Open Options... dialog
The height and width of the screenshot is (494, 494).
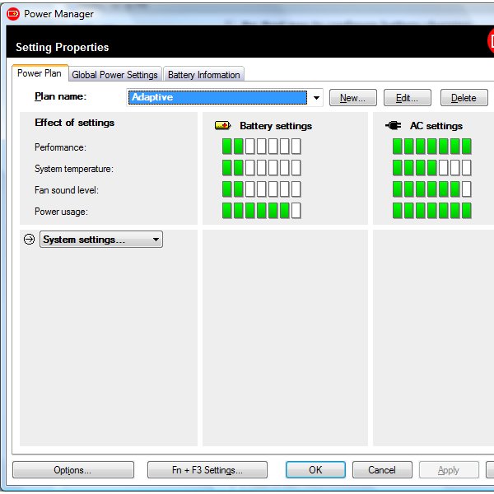[x=73, y=470]
